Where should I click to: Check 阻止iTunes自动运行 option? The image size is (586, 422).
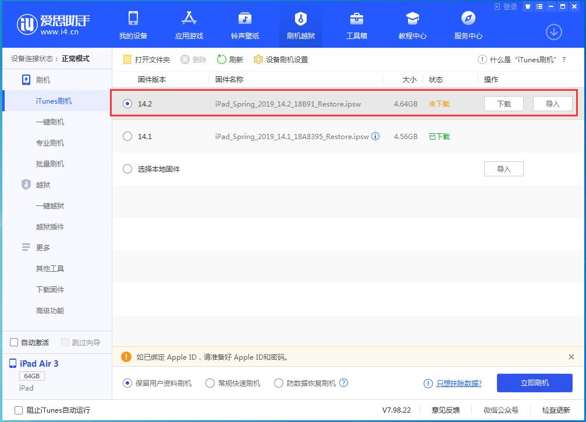click(19, 410)
